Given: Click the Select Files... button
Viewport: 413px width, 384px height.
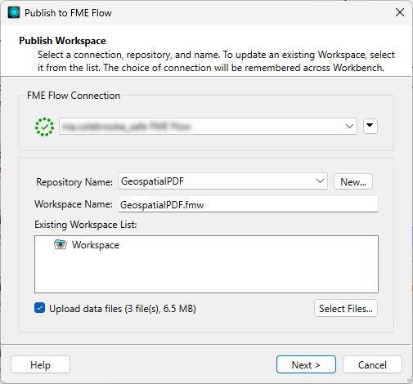Looking at the screenshot, I should point(346,308).
